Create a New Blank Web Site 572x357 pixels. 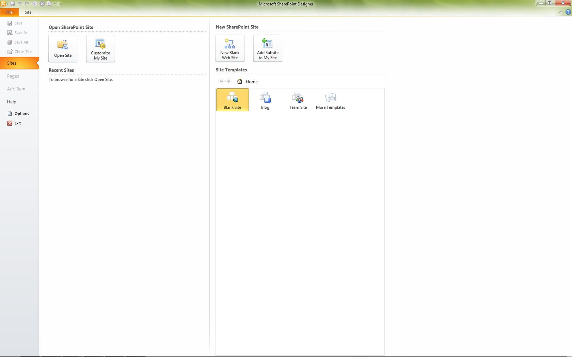click(x=230, y=48)
